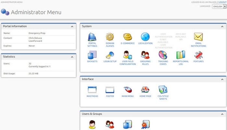Open CSS/Style Sheets icon
Image resolution: width=227 pixels, height=130 pixels.
point(163,89)
